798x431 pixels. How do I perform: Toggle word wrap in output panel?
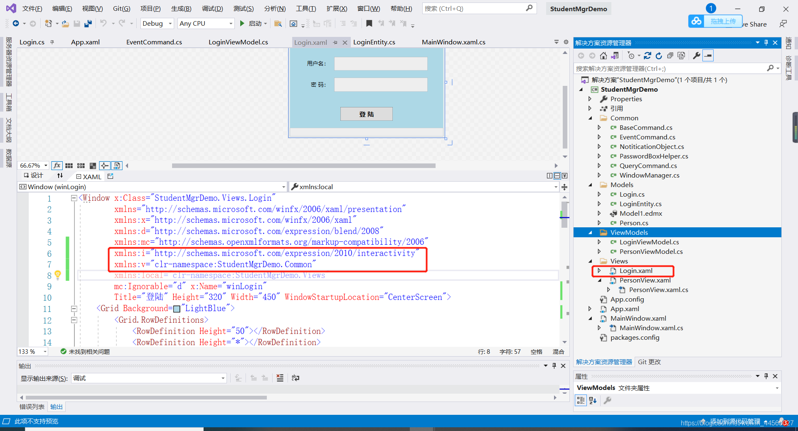point(296,378)
